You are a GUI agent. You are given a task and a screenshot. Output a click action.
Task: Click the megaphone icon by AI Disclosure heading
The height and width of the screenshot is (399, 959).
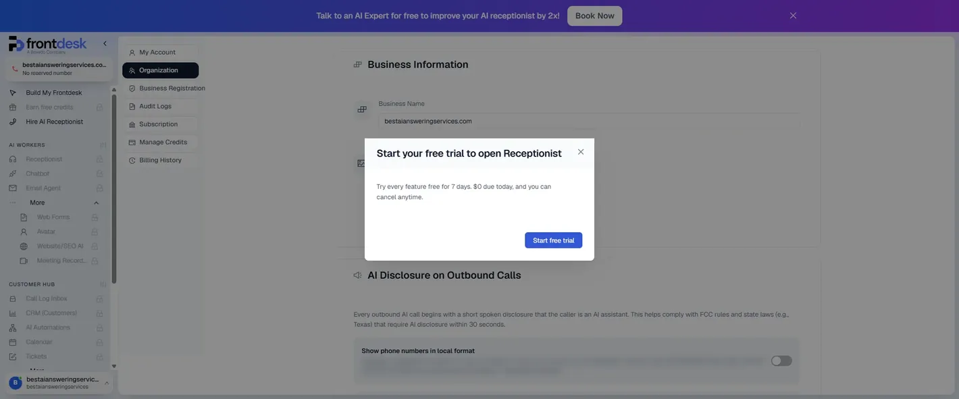click(358, 275)
